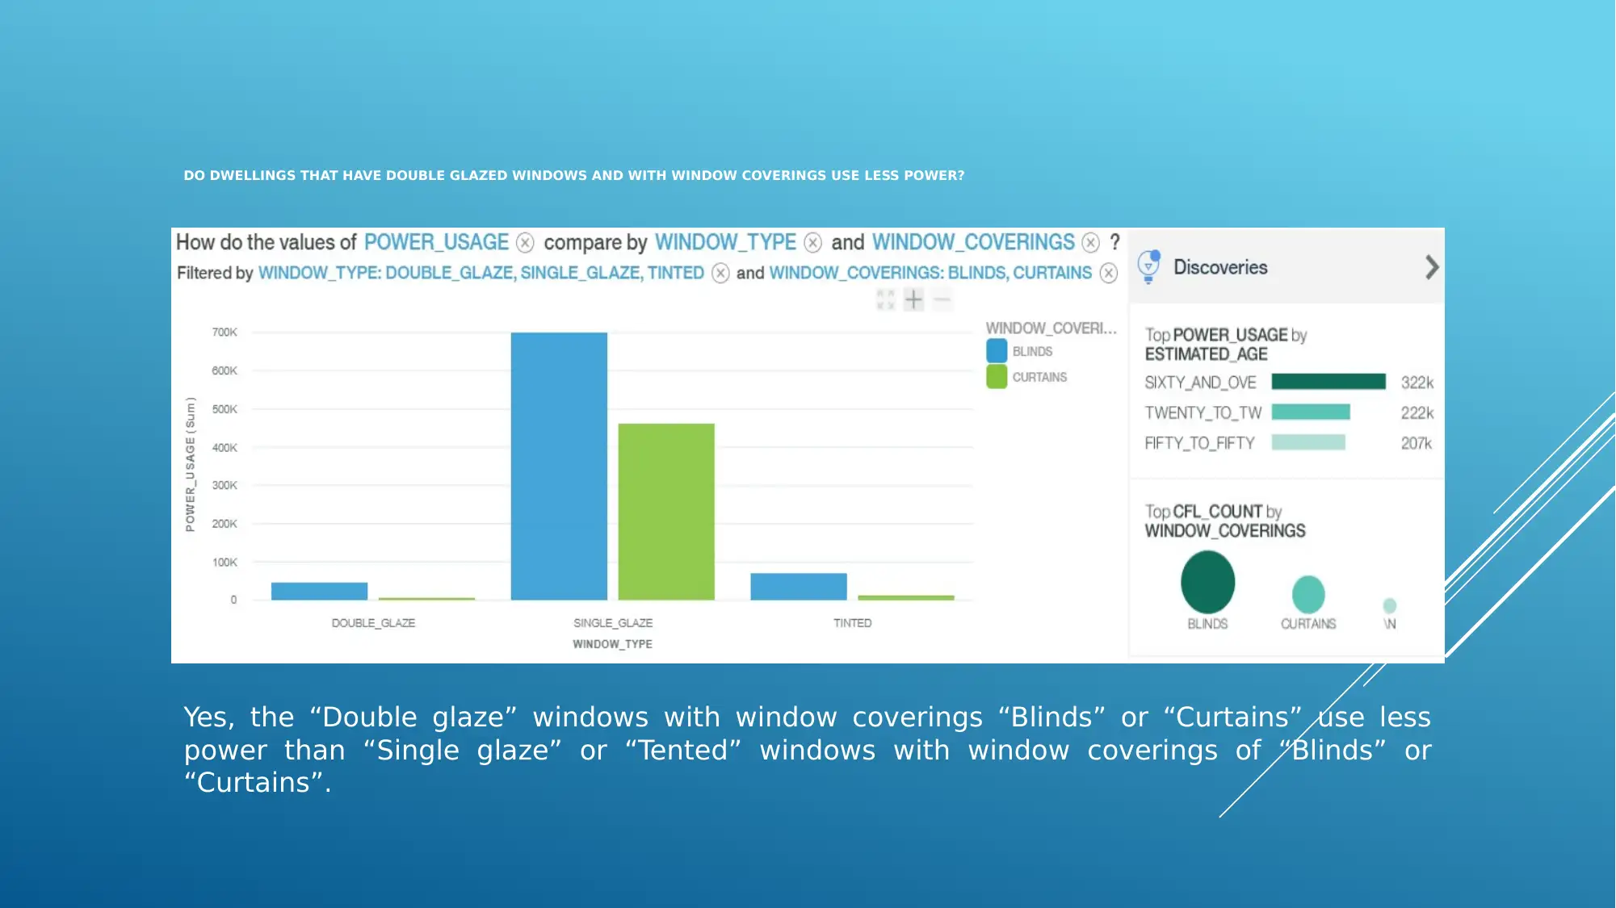Clear the WINDOW_TYPE filter x icon

720,273
